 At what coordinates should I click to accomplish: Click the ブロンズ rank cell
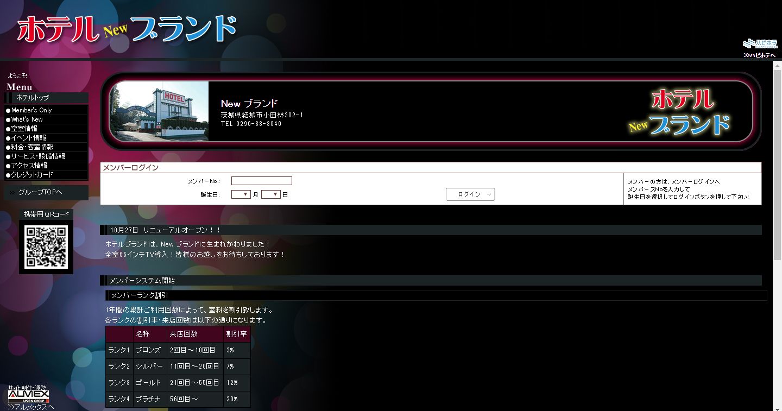click(x=149, y=351)
